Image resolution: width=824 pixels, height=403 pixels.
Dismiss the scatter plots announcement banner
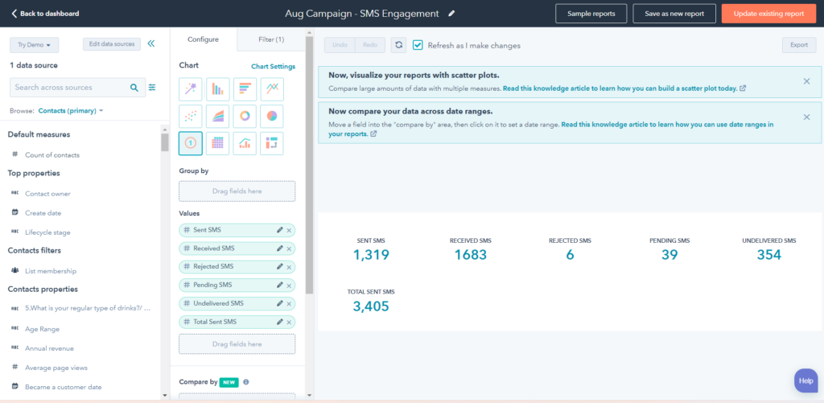point(806,81)
